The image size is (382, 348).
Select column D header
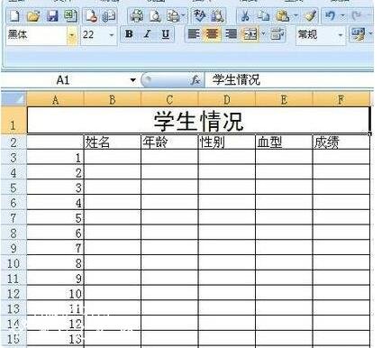[x=227, y=99]
